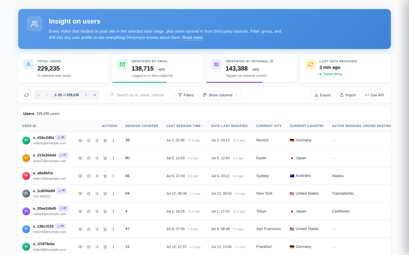Image resolution: width=409 pixels, height=255 pixels.
Task: Click the avatar of user u_213e204dd
Action: [26, 158]
